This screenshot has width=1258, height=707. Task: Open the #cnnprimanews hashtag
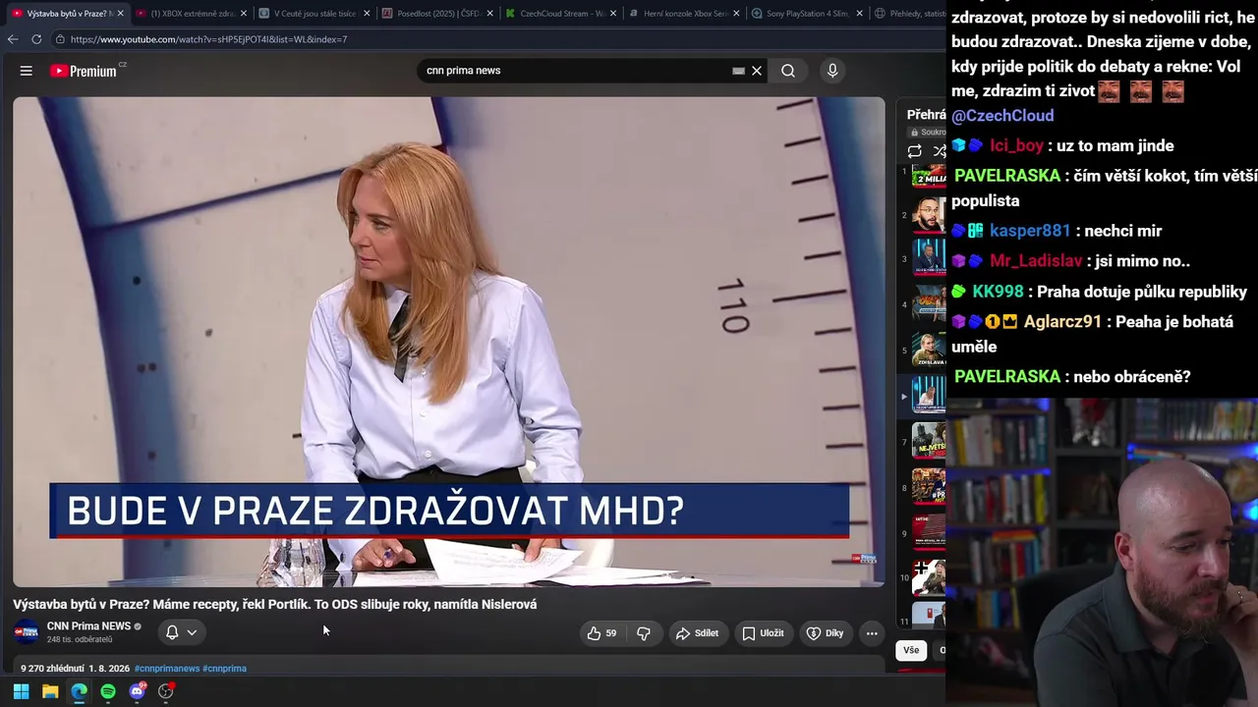(167, 669)
